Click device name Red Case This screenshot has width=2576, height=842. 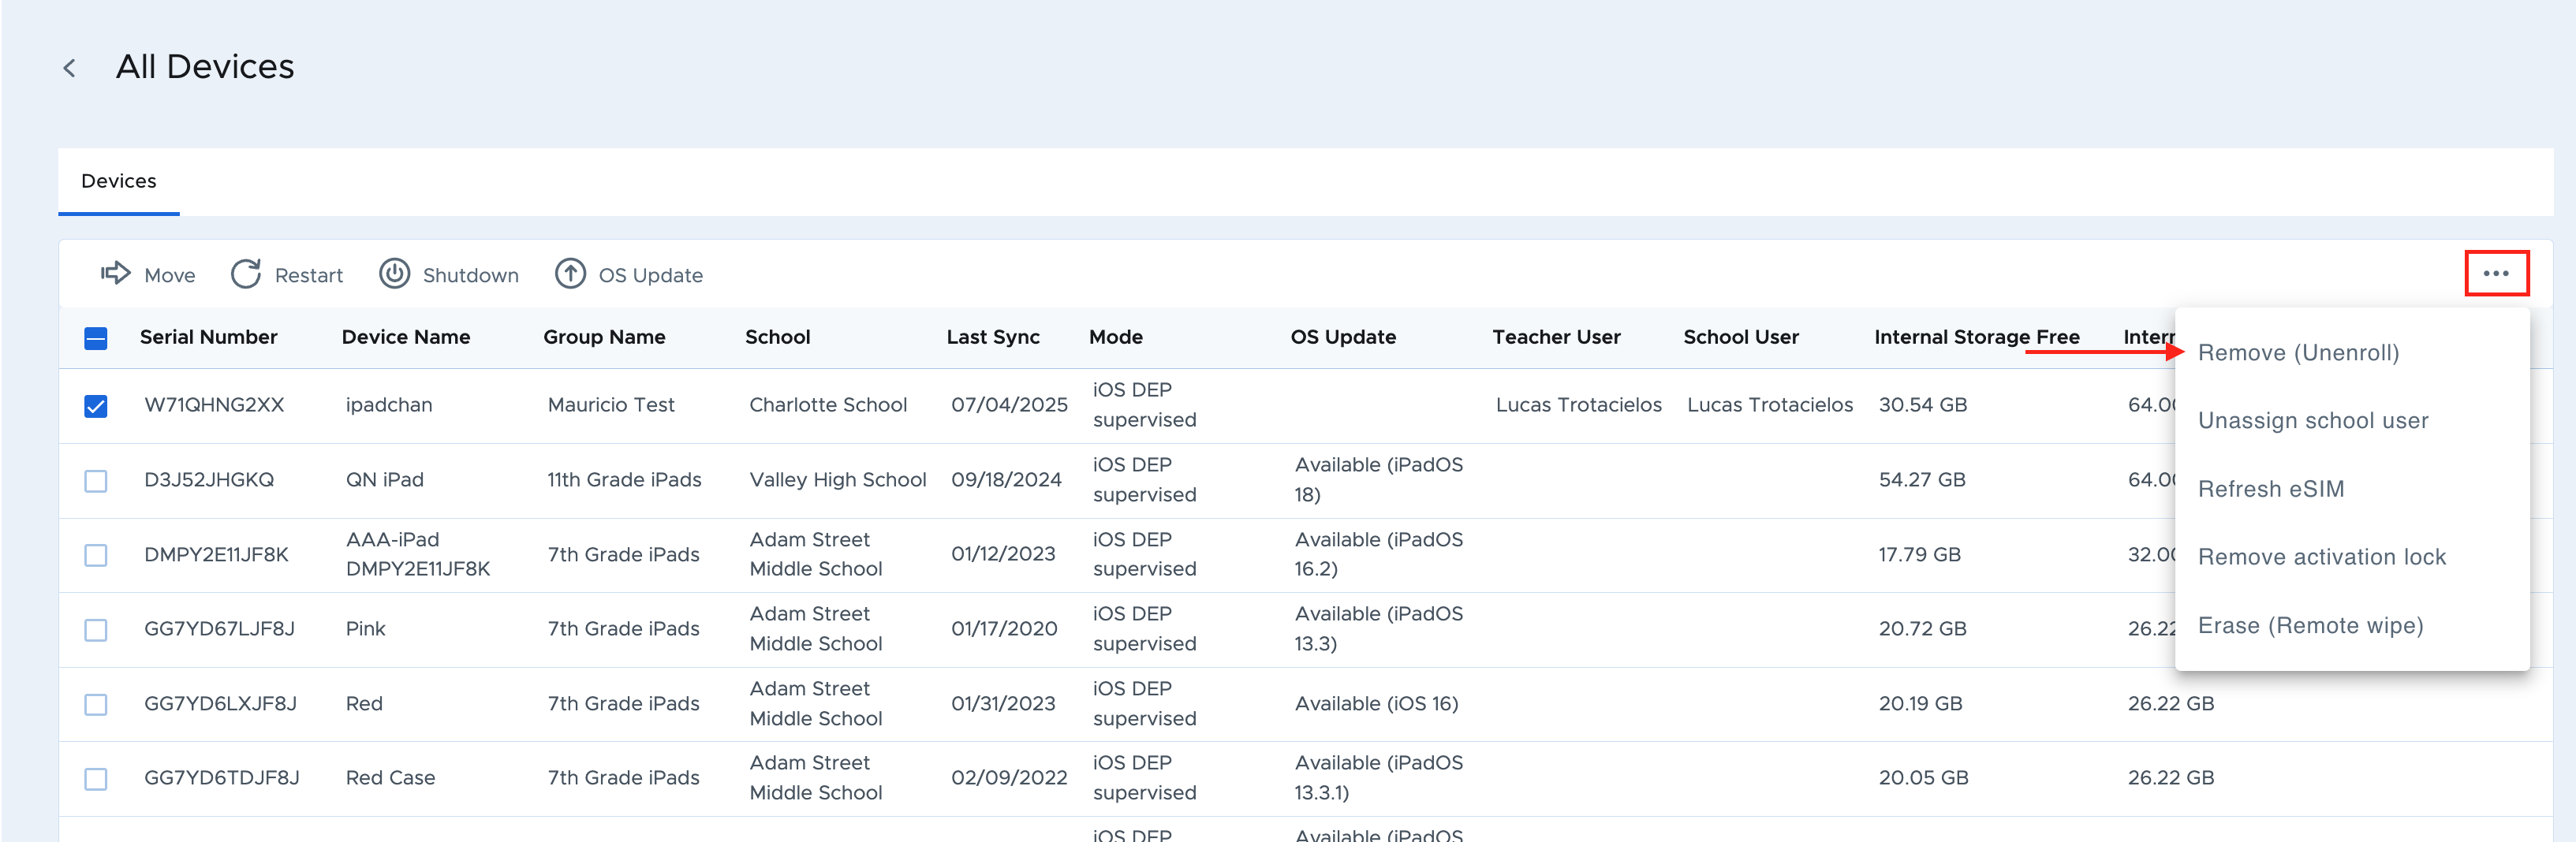[390, 778]
